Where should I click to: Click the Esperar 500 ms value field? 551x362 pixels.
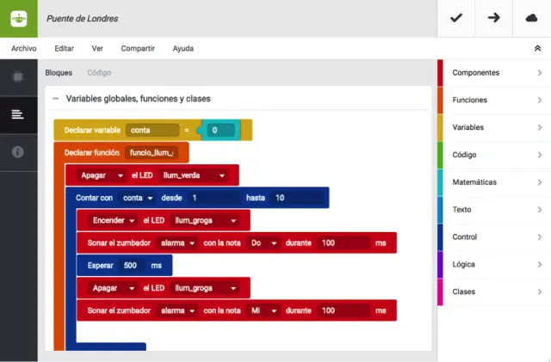click(x=130, y=266)
